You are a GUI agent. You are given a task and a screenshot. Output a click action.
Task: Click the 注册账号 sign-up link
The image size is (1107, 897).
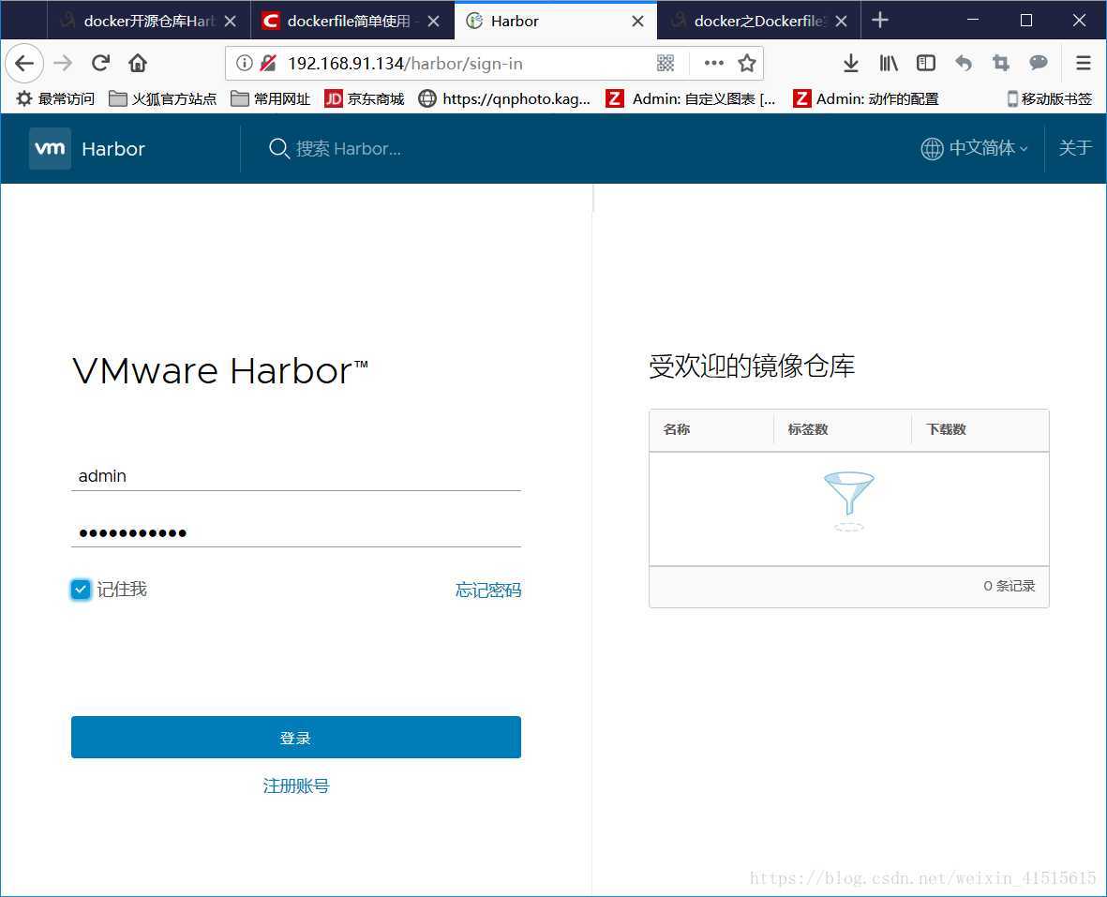click(296, 785)
